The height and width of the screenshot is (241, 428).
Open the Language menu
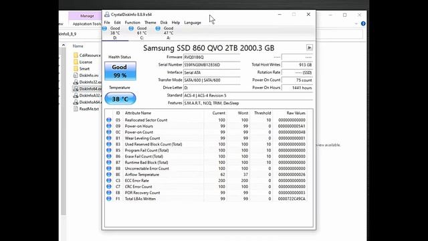[x=193, y=22]
